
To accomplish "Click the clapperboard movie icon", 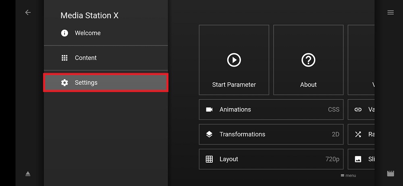I will coord(391,173).
